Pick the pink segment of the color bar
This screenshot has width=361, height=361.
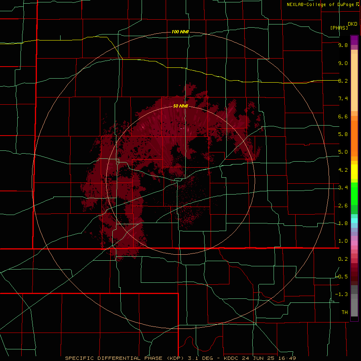coord(354,243)
